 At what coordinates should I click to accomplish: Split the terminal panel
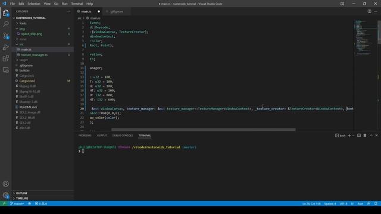tap(359, 136)
